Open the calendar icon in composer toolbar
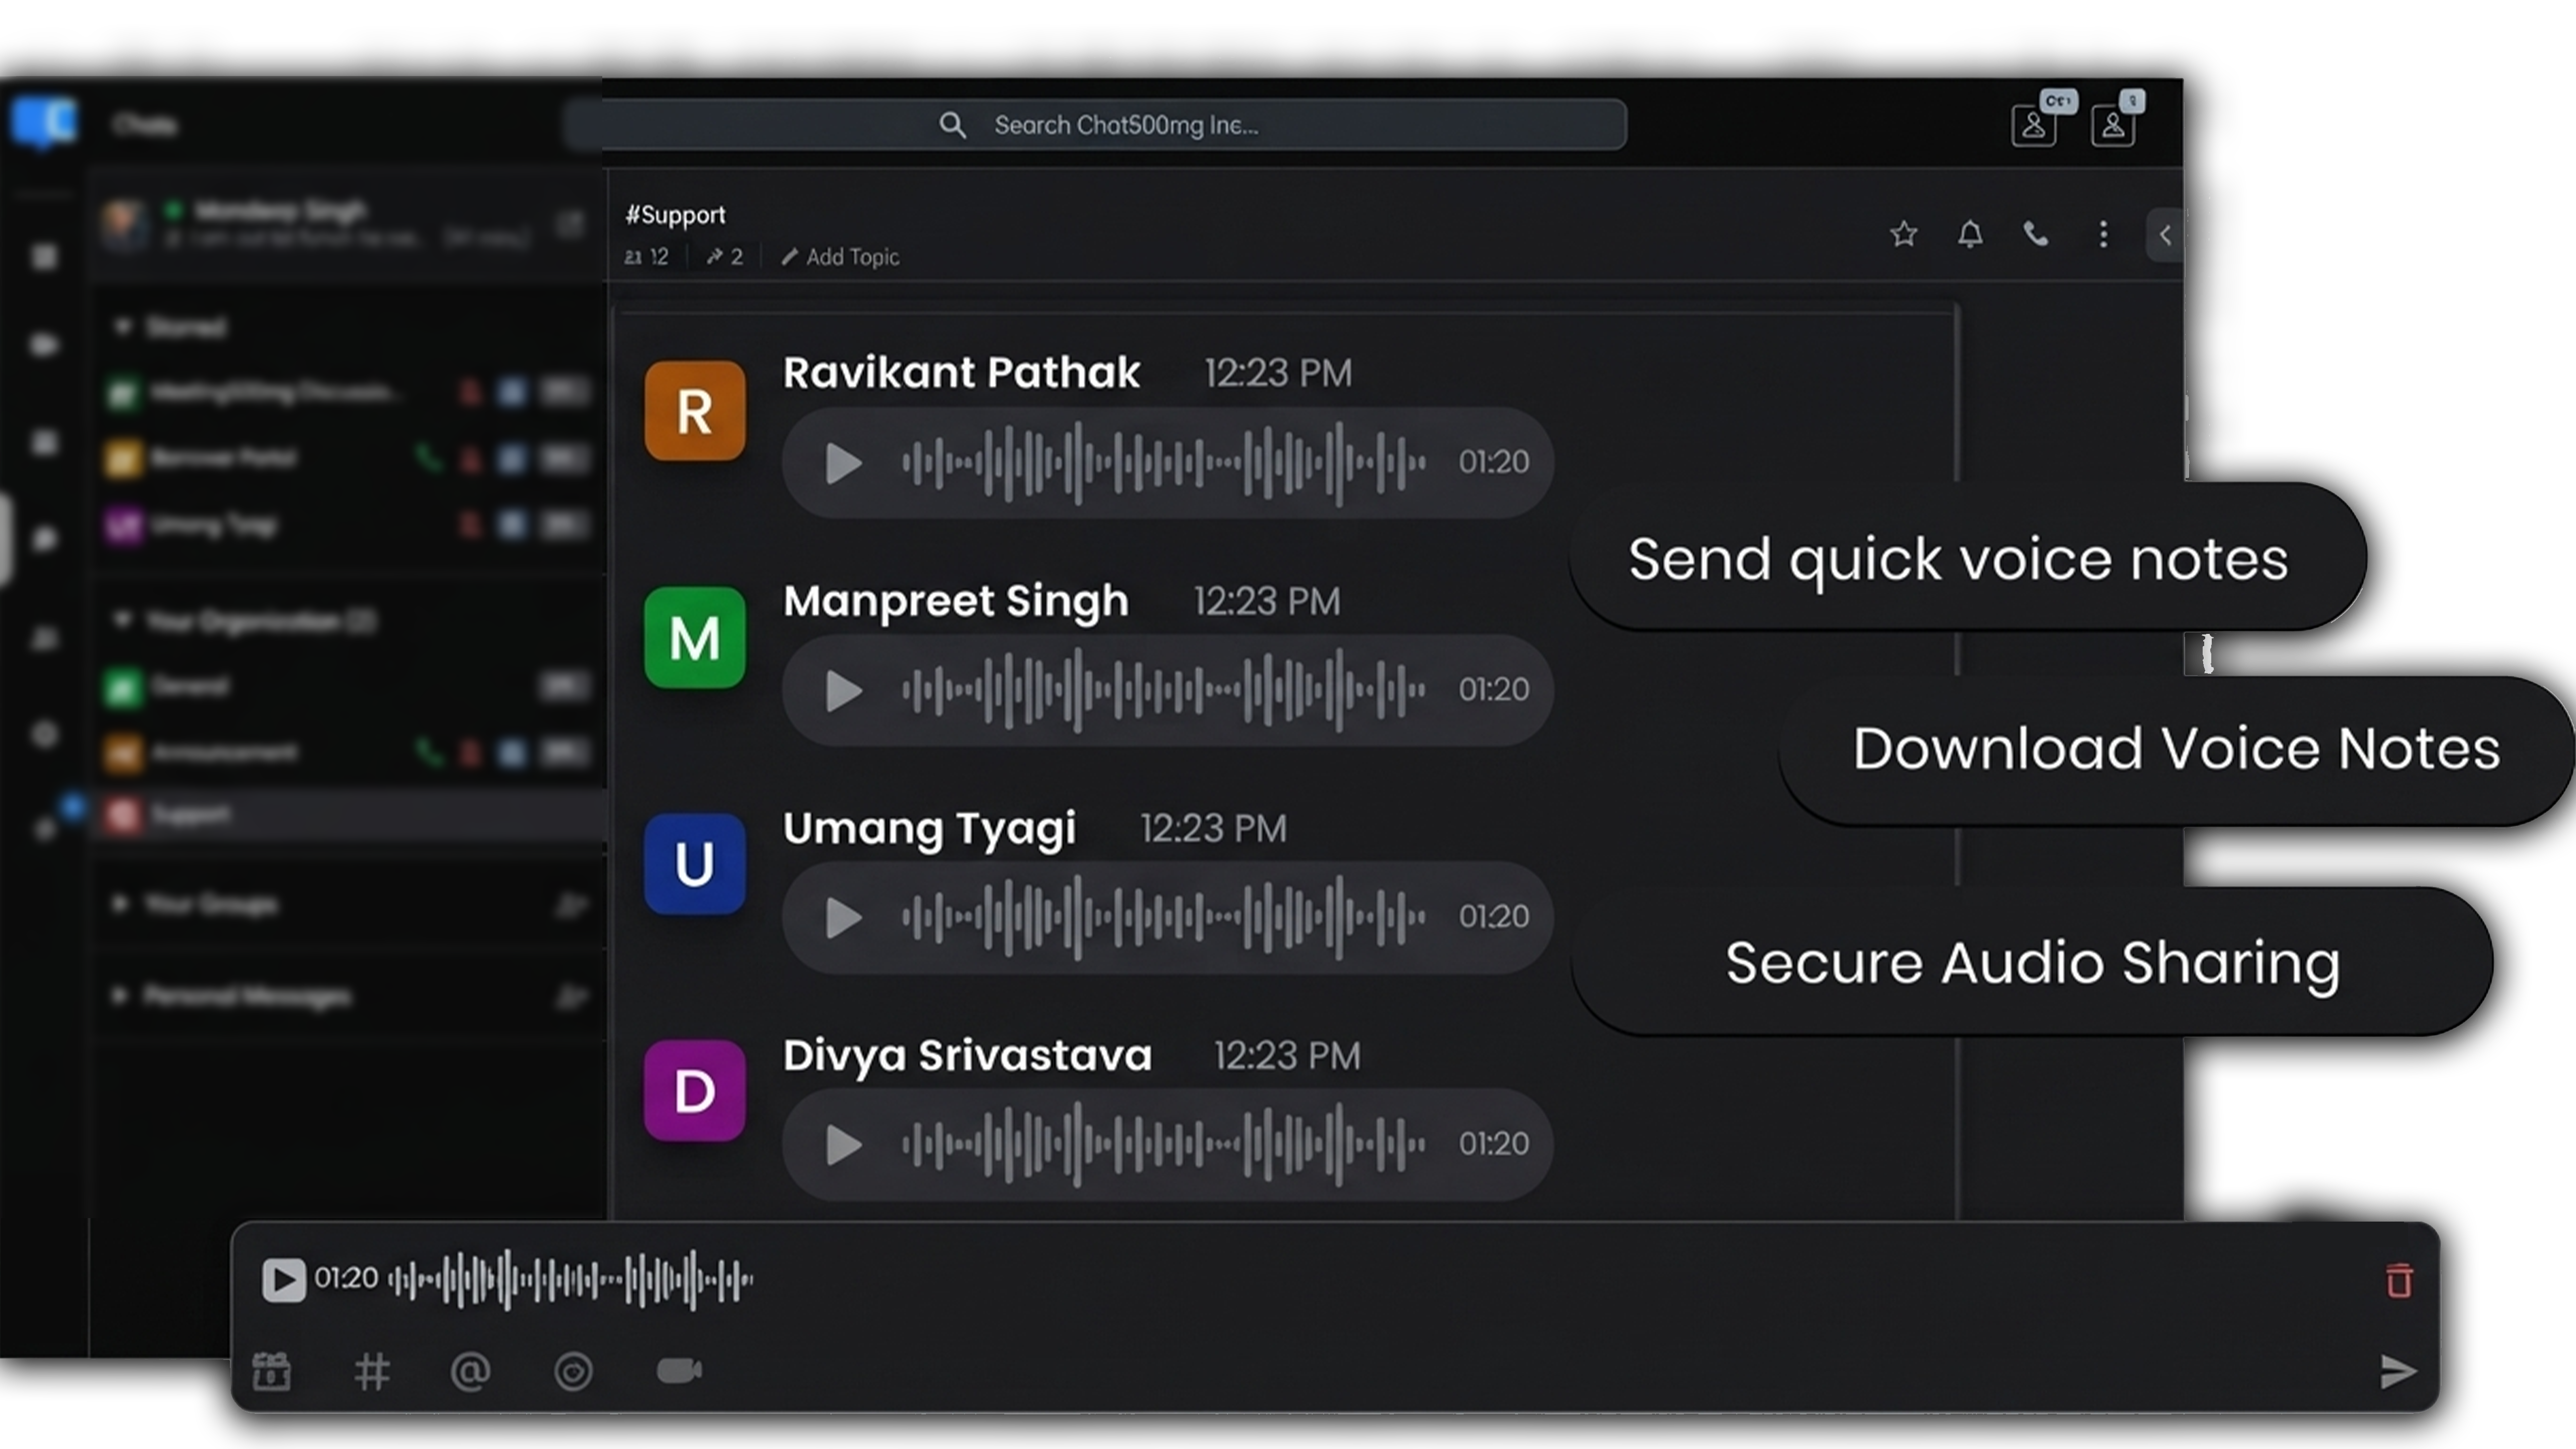Screen dimensions: 2576x1449 click(271, 1371)
